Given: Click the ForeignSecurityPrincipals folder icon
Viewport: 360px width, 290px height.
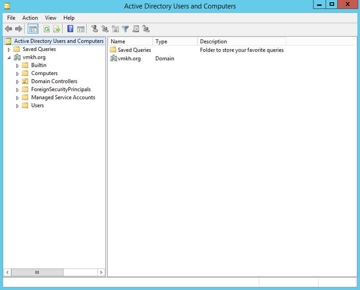Looking at the screenshot, I should [x=25, y=89].
